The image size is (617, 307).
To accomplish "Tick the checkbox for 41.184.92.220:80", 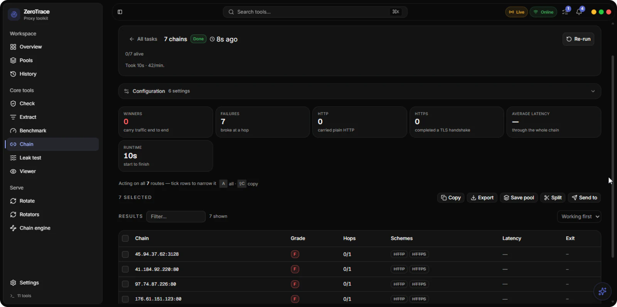I will tap(125, 269).
